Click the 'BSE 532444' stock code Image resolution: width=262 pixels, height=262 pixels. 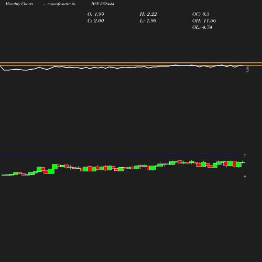tap(103, 4)
